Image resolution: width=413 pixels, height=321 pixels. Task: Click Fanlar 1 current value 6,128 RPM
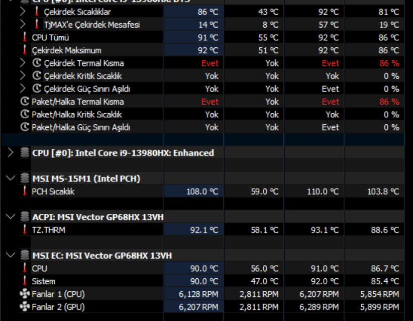[x=198, y=294]
